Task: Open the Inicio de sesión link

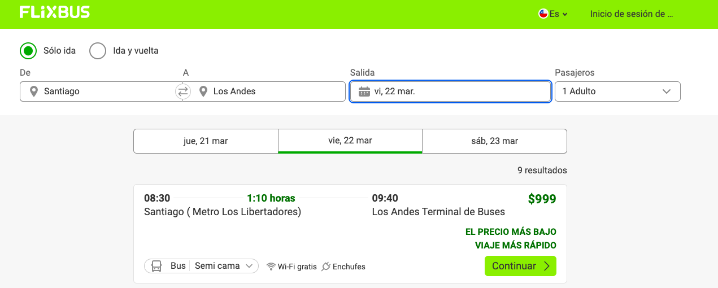Action: (x=632, y=14)
